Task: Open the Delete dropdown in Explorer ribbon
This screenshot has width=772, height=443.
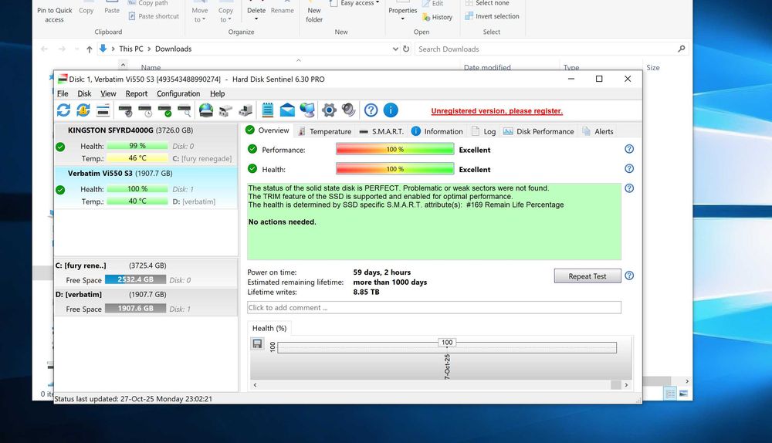Action: 256,20
